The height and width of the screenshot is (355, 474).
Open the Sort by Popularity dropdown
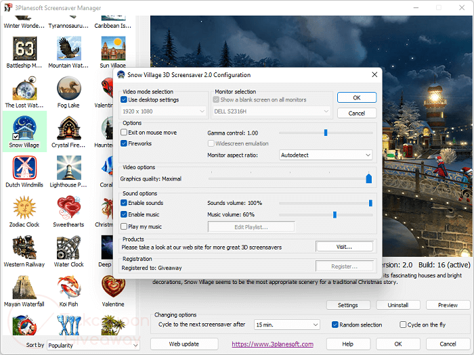point(93,345)
